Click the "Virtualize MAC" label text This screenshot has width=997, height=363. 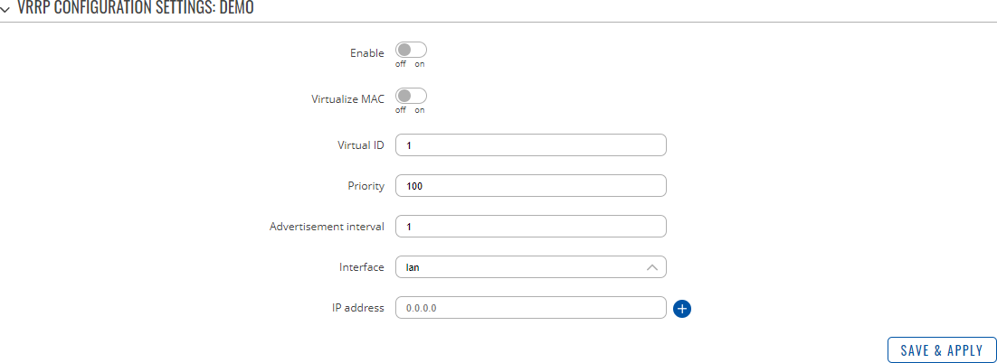(348, 99)
